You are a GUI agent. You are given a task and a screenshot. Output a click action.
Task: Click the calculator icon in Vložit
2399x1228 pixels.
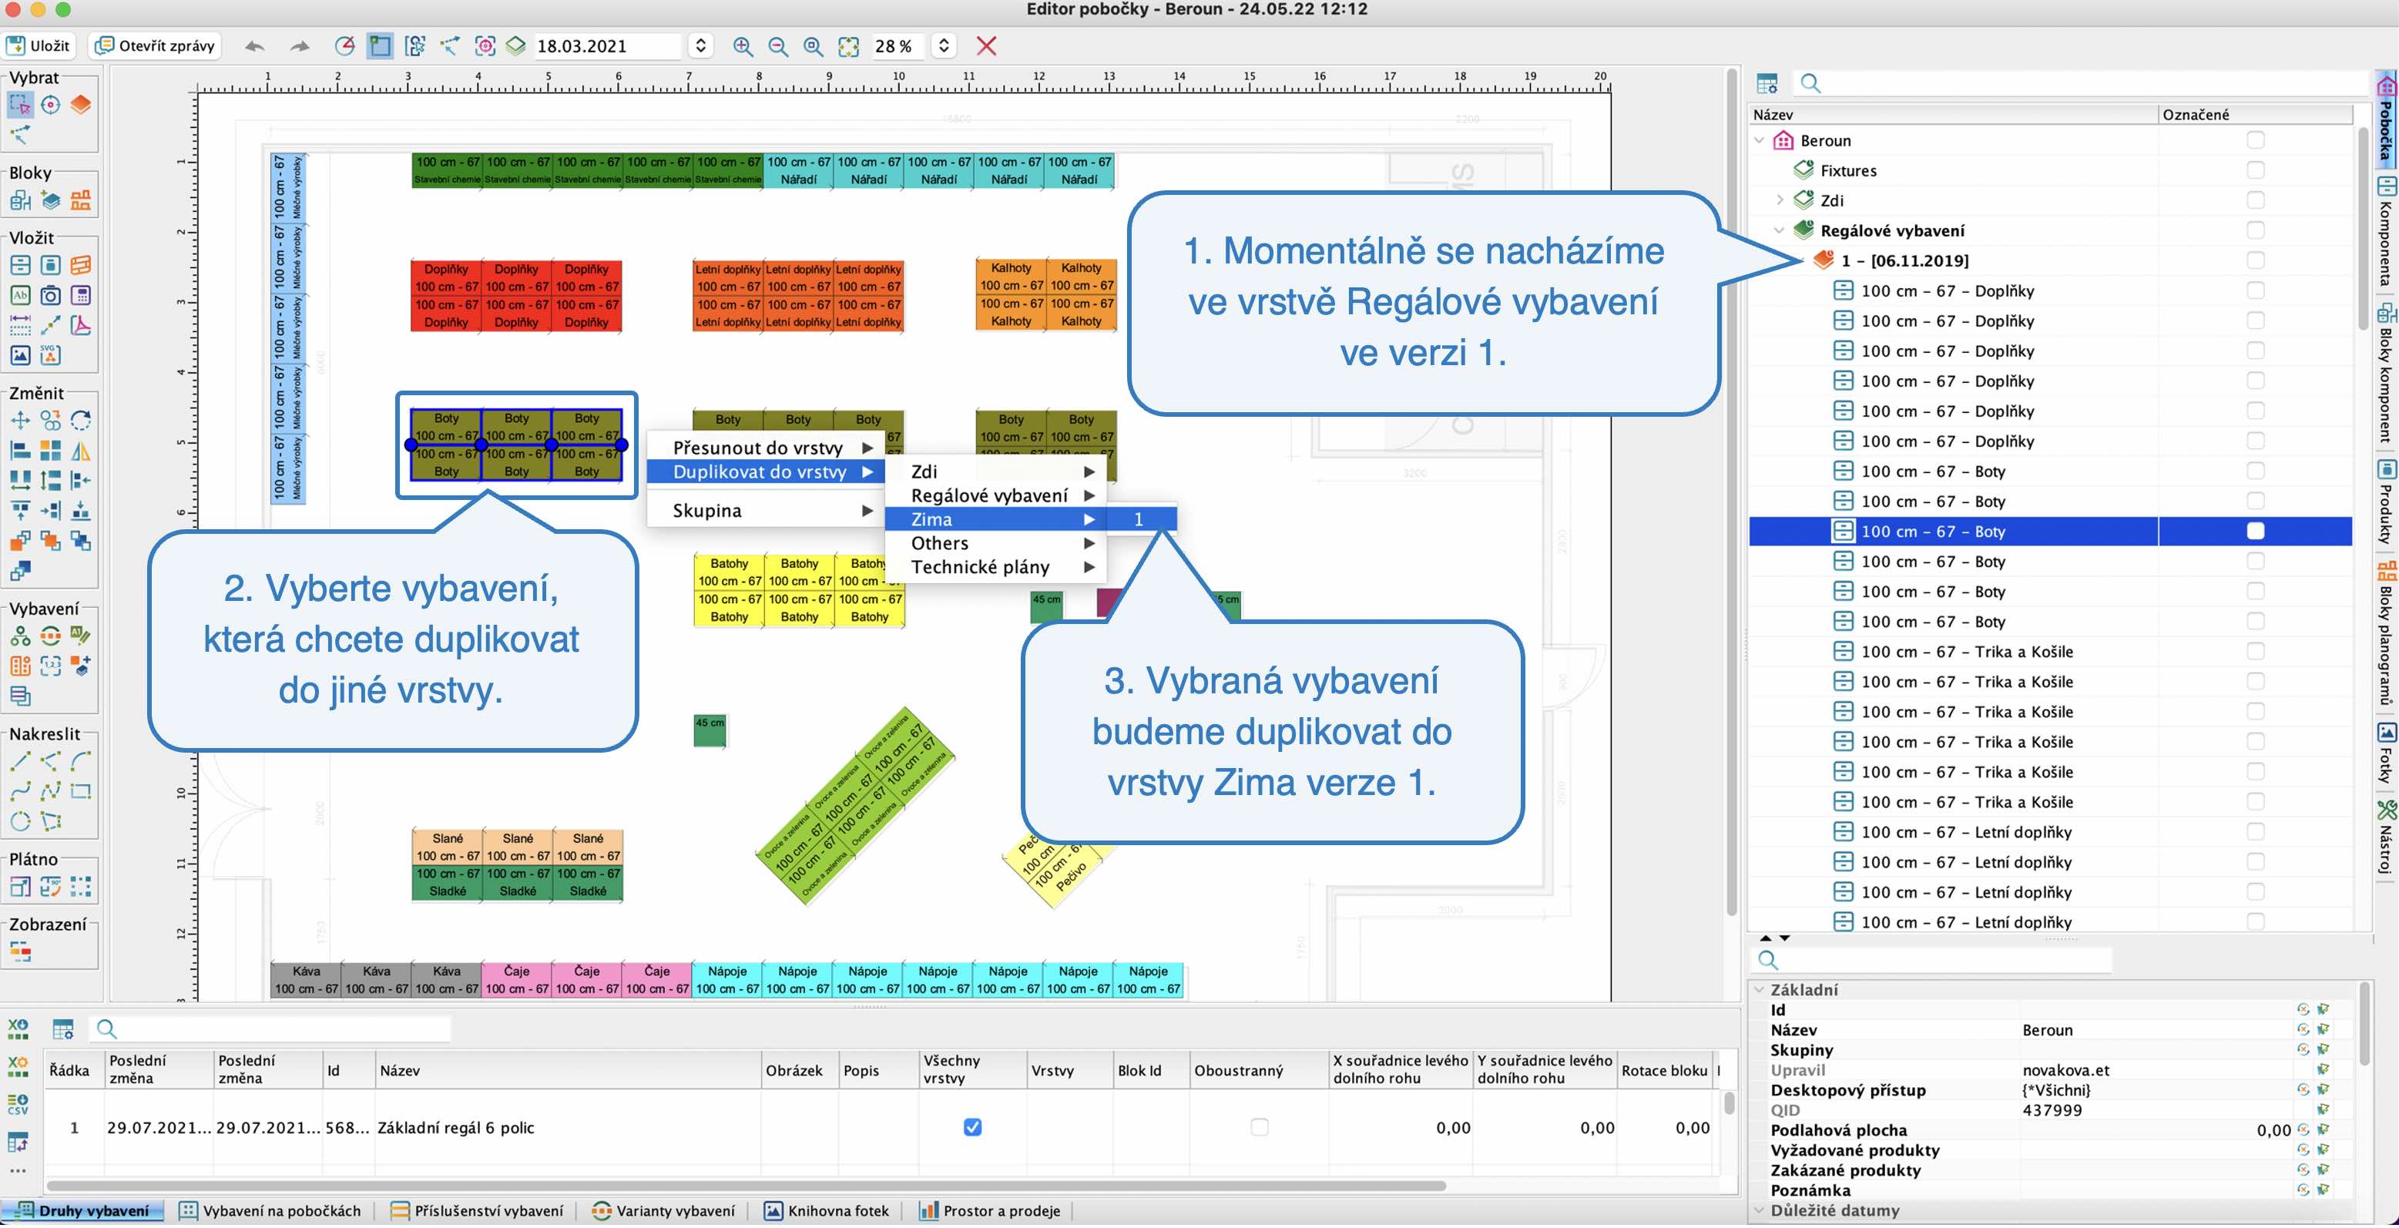[x=81, y=296]
